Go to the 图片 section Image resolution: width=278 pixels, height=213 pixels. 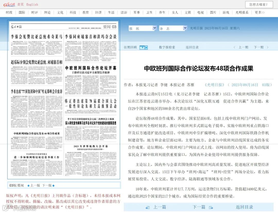[213, 12]
